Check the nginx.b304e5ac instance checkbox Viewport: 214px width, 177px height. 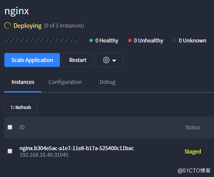point(10,151)
